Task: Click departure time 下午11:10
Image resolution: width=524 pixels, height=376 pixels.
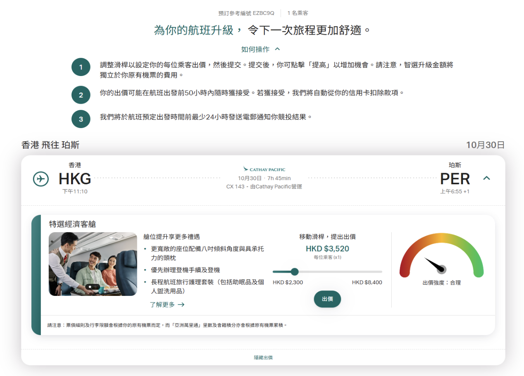Action: 75,191
